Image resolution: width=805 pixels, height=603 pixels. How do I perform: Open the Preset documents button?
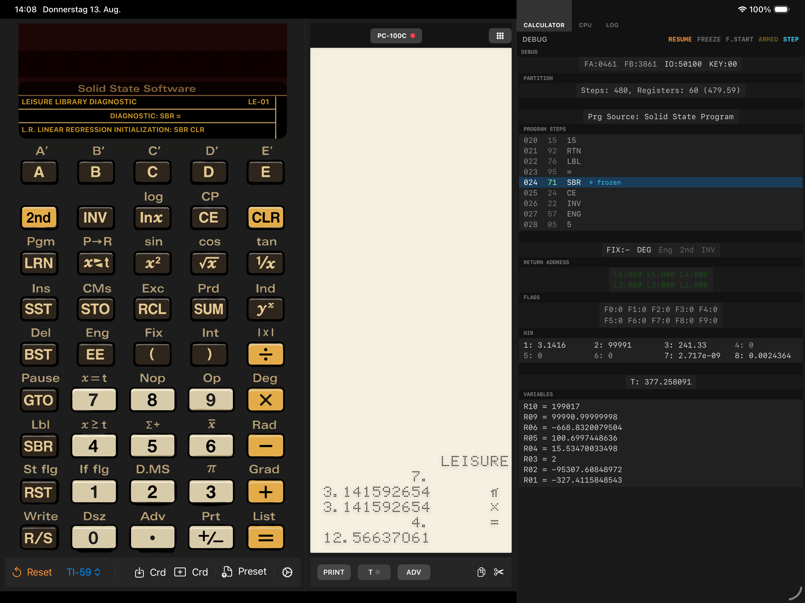(x=244, y=572)
